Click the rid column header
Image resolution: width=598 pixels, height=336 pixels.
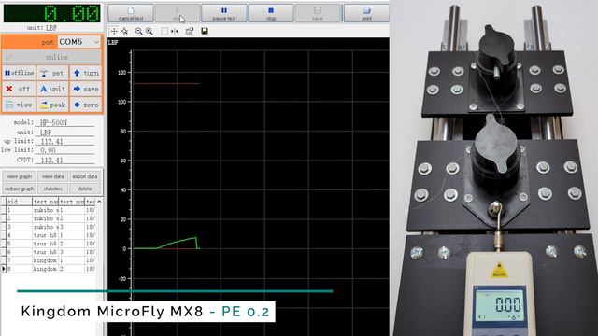pyautogui.click(x=19, y=202)
